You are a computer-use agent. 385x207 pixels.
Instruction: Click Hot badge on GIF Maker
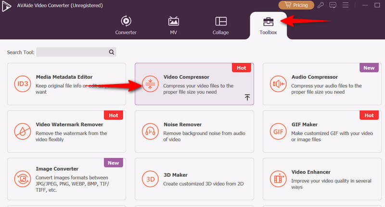point(369,115)
